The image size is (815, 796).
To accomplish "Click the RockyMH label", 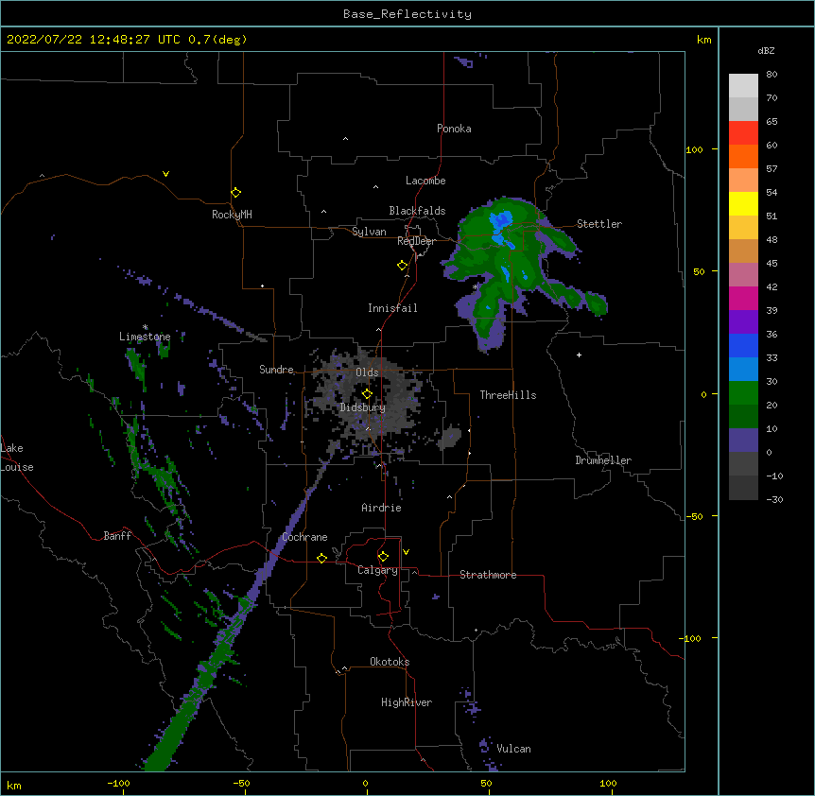I will 232,215.
